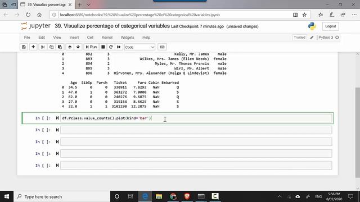Click the Logout button

330,26
